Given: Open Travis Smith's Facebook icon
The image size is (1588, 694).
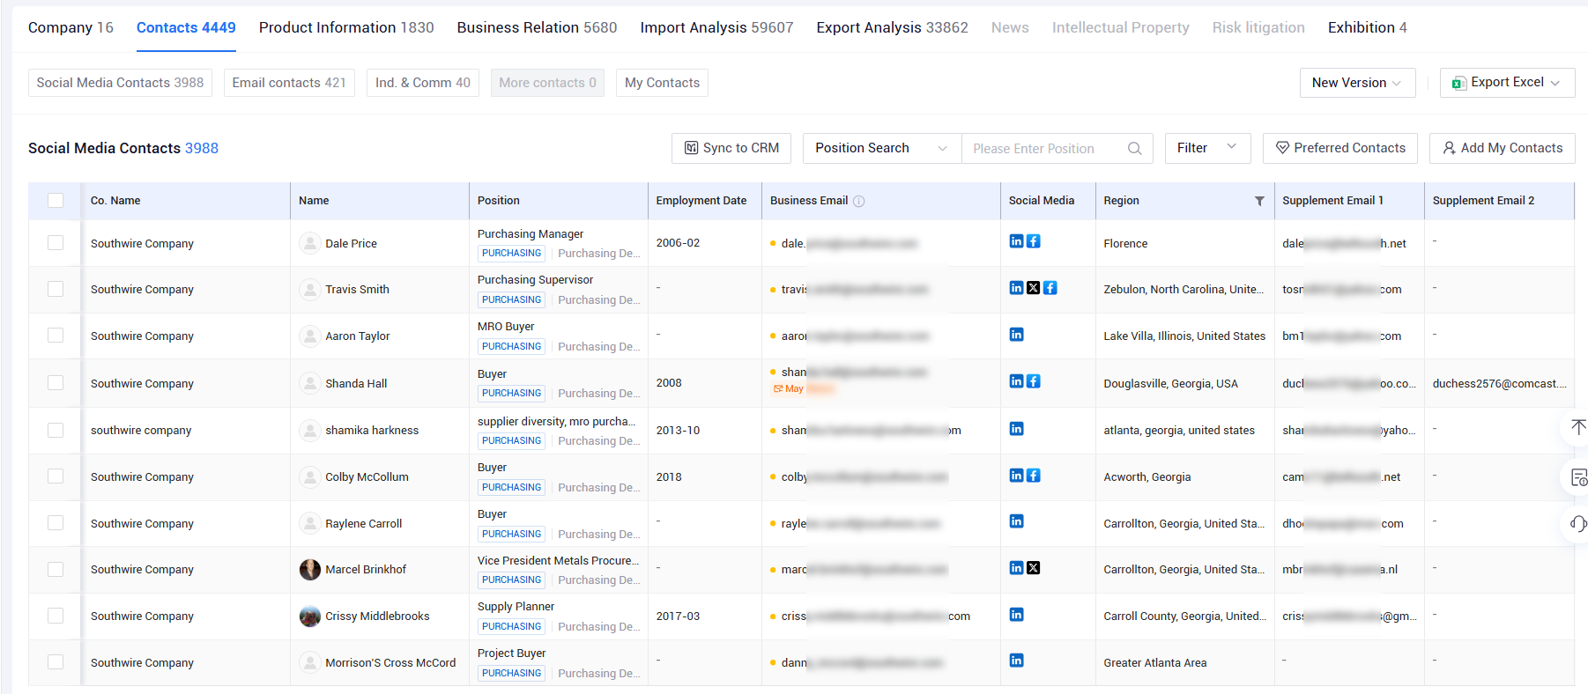Looking at the screenshot, I should pos(1050,288).
